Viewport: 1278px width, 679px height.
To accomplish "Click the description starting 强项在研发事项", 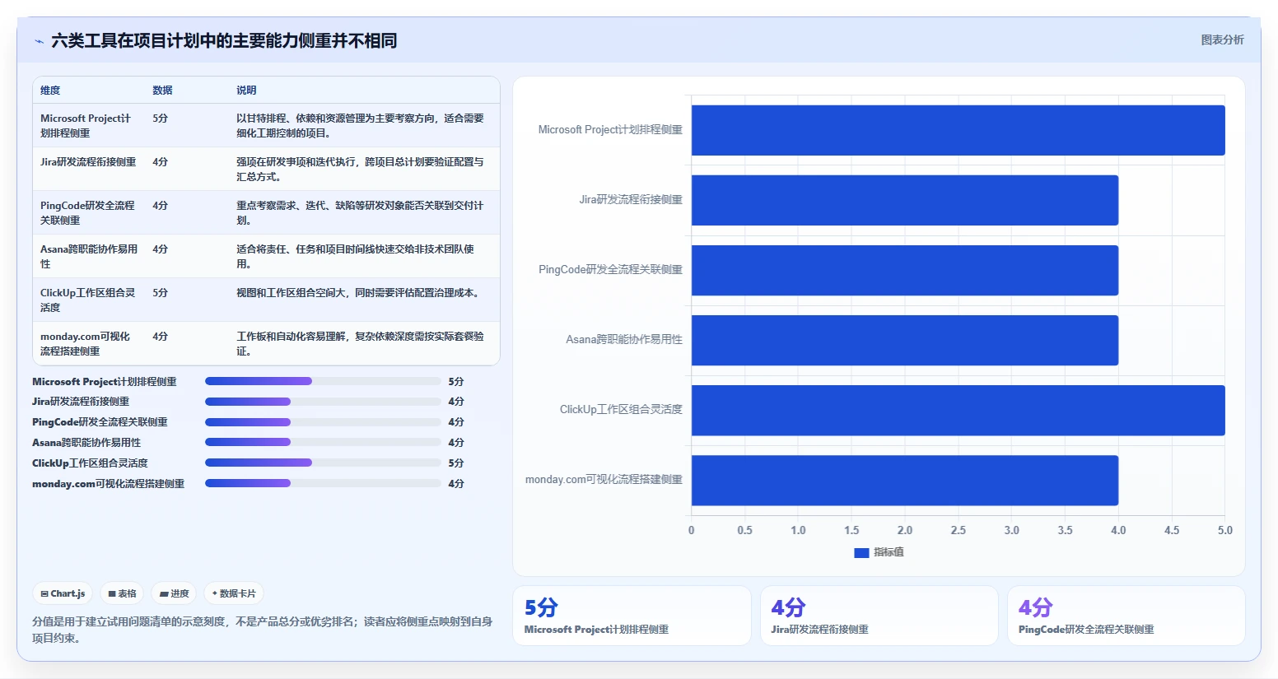I will (x=360, y=170).
